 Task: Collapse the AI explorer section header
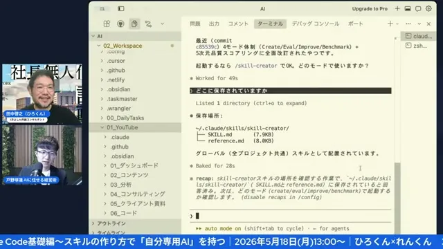(x=135, y=36)
